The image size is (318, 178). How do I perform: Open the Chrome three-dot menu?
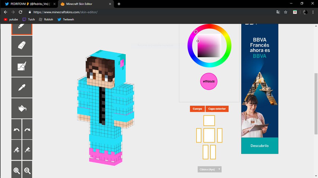(x=313, y=12)
